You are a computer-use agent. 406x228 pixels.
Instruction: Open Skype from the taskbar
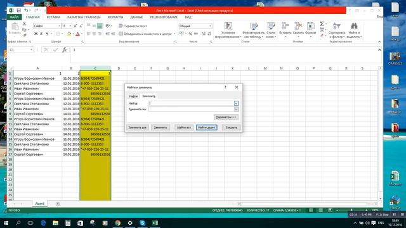pyautogui.click(x=142, y=223)
